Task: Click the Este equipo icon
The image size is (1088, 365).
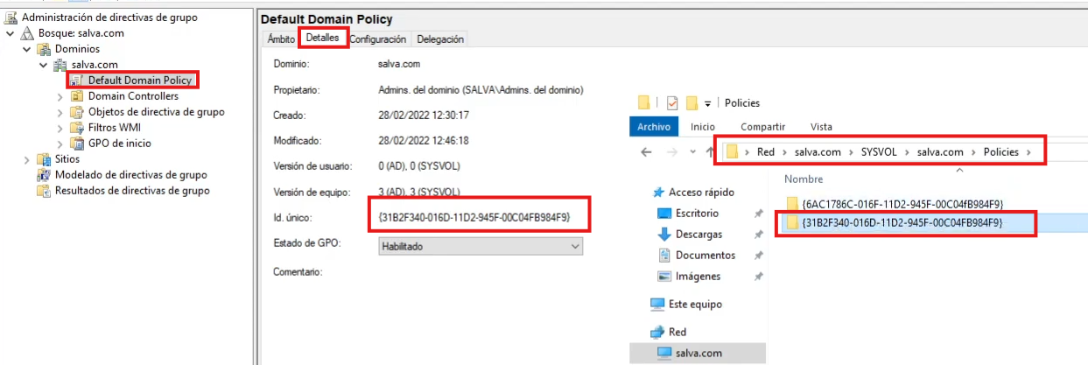Action: pyautogui.click(x=657, y=305)
